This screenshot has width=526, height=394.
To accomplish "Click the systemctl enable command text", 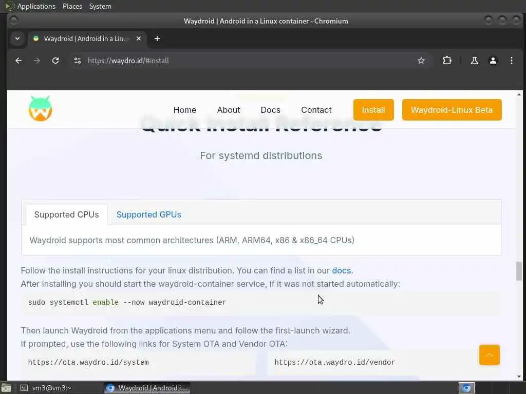I will pyautogui.click(x=127, y=302).
